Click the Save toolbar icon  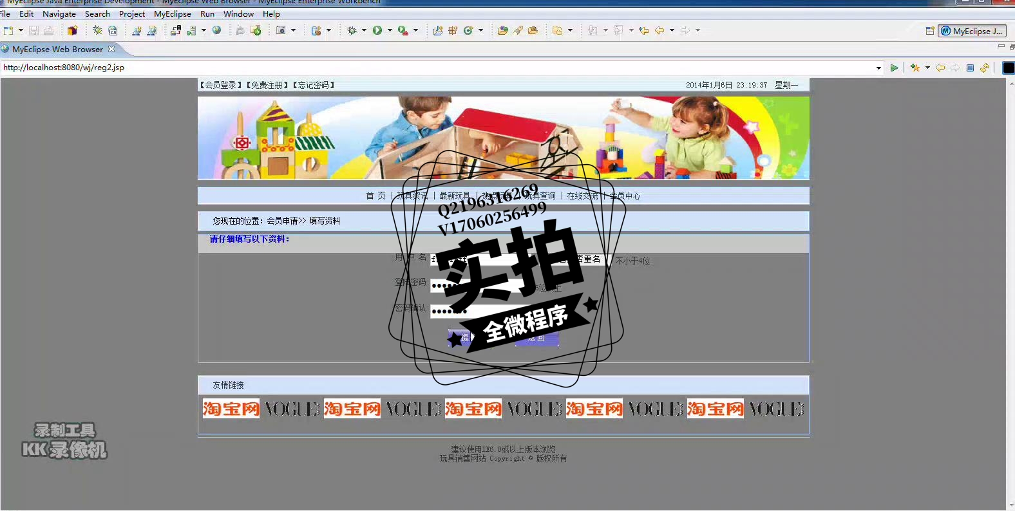coord(33,30)
